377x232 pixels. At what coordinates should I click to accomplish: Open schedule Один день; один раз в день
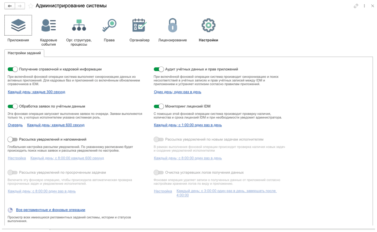(x=177, y=92)
